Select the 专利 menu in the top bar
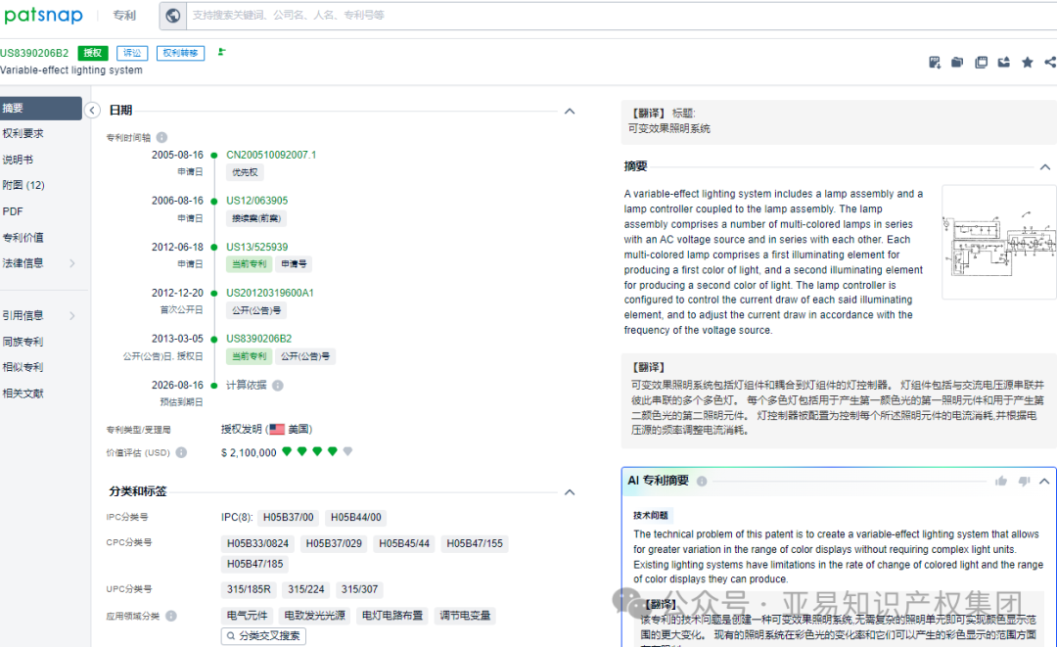1057x647 pixels. pyautogui.click(x=124, y=16)
